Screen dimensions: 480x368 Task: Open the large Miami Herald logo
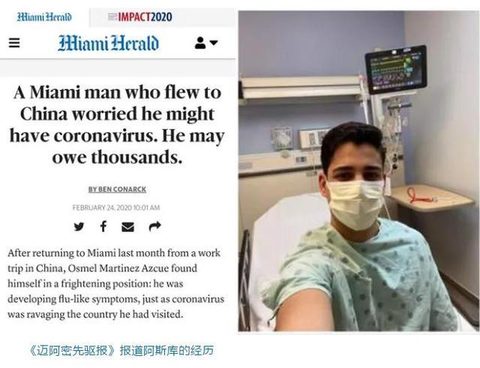point(109,43)
